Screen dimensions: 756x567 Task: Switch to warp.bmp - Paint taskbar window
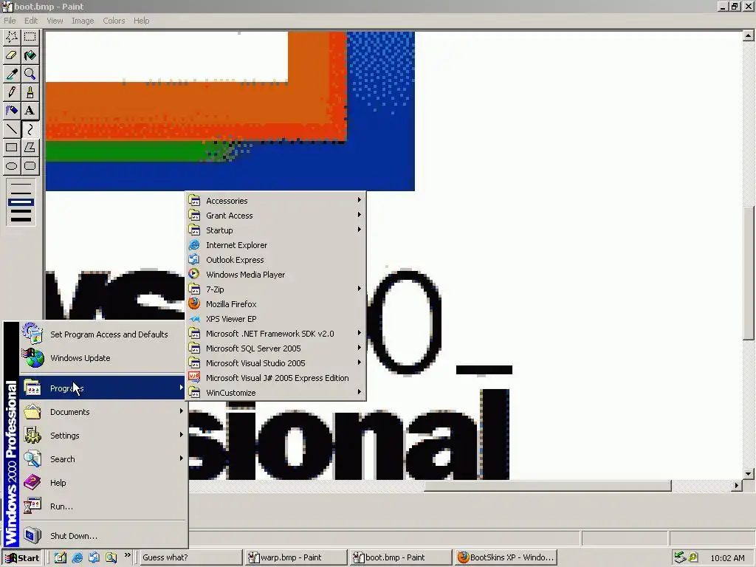point(295,558)
